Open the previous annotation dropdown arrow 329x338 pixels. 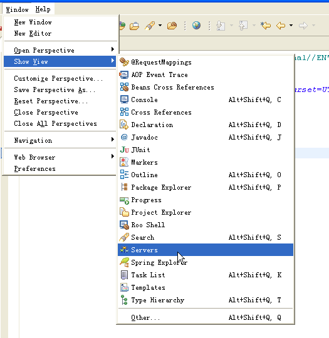click(x=254, y=26)
